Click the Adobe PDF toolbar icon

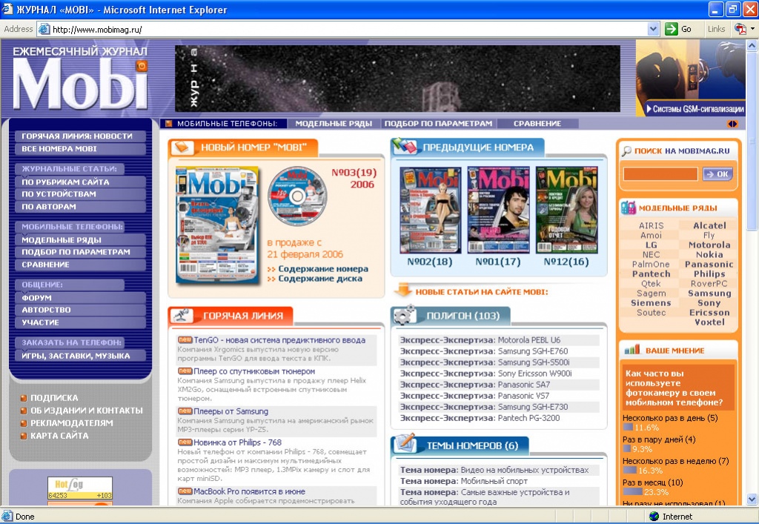[739, 29]
